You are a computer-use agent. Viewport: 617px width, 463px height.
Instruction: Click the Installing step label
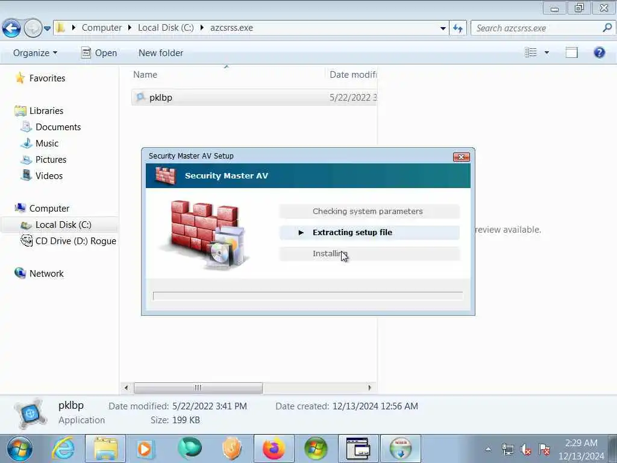point(330,254)
